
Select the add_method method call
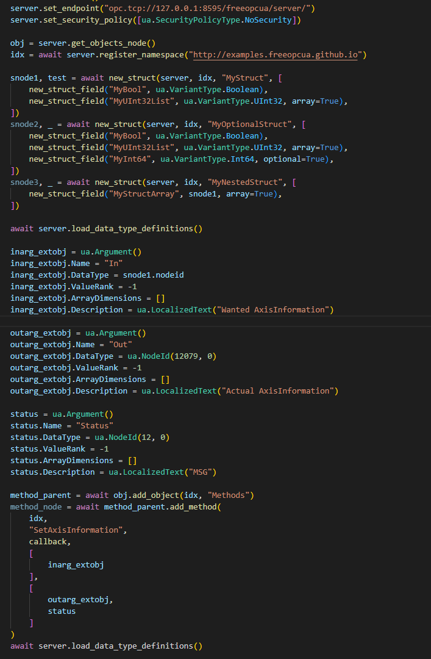tap(193, 507)
